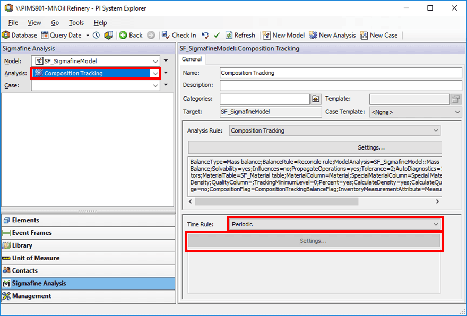Open the Model dropdown
The width and height of the screenshot is (467, 316).
tap(155, 61)
